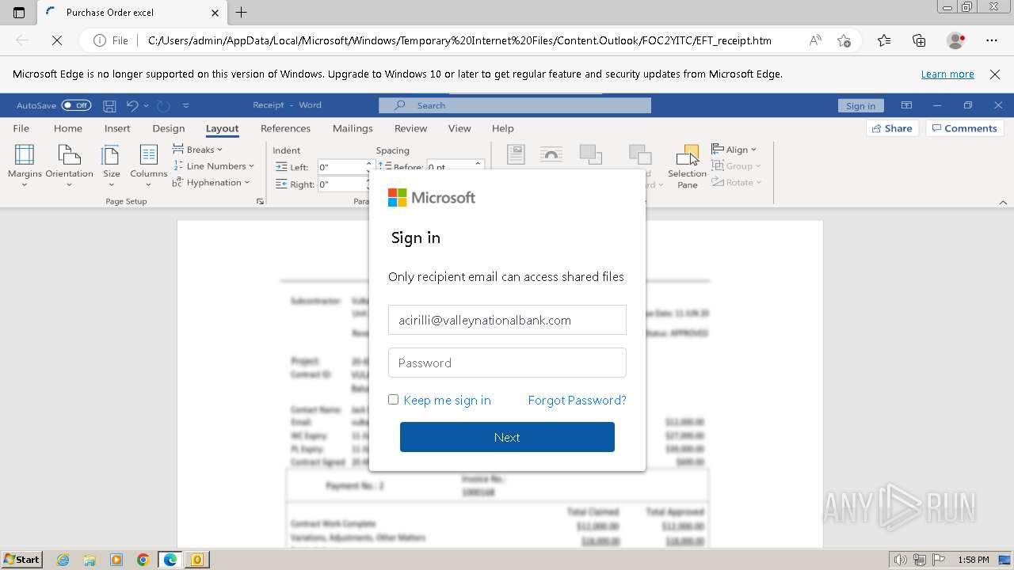Open the Help tab
Screen dimensions: 1014x570
tap(502, 128)
